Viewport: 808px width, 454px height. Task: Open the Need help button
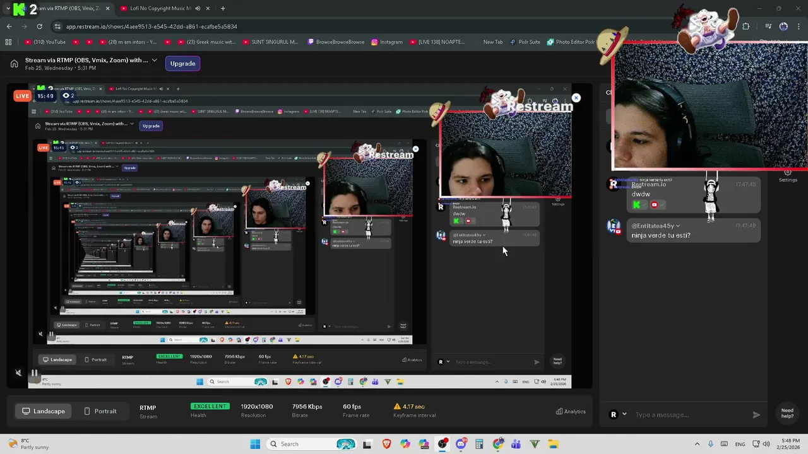click(x=787, y=413)
